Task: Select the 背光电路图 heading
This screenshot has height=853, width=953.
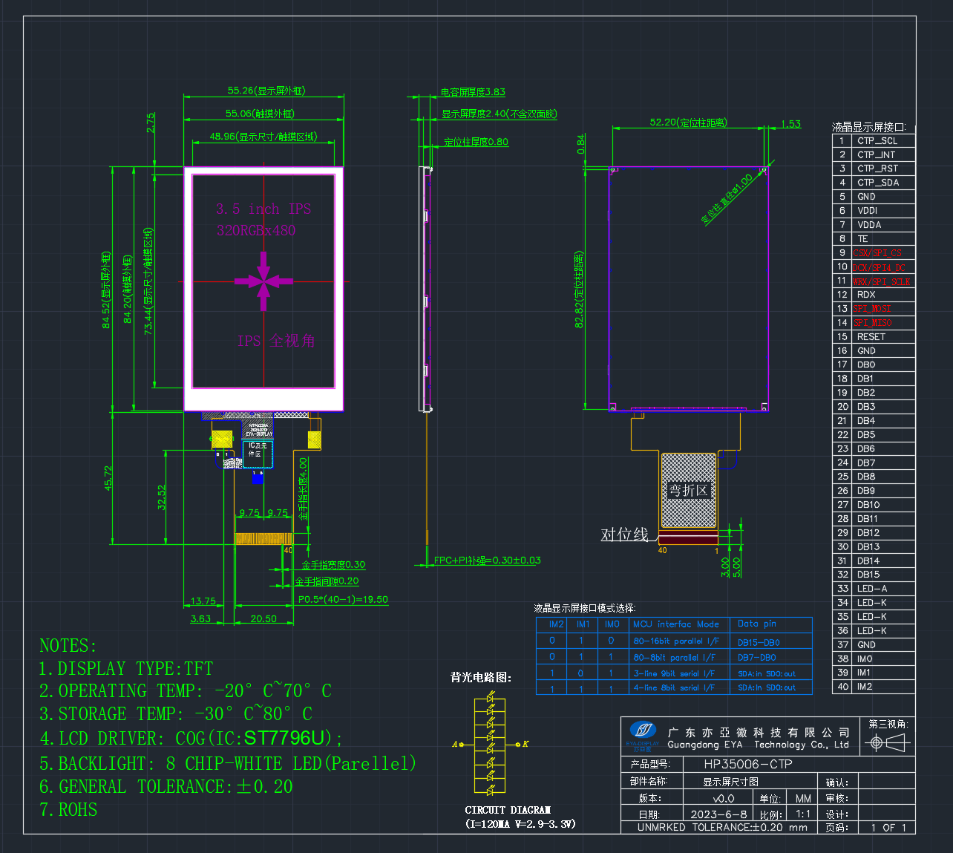Action: coord(481,677)
